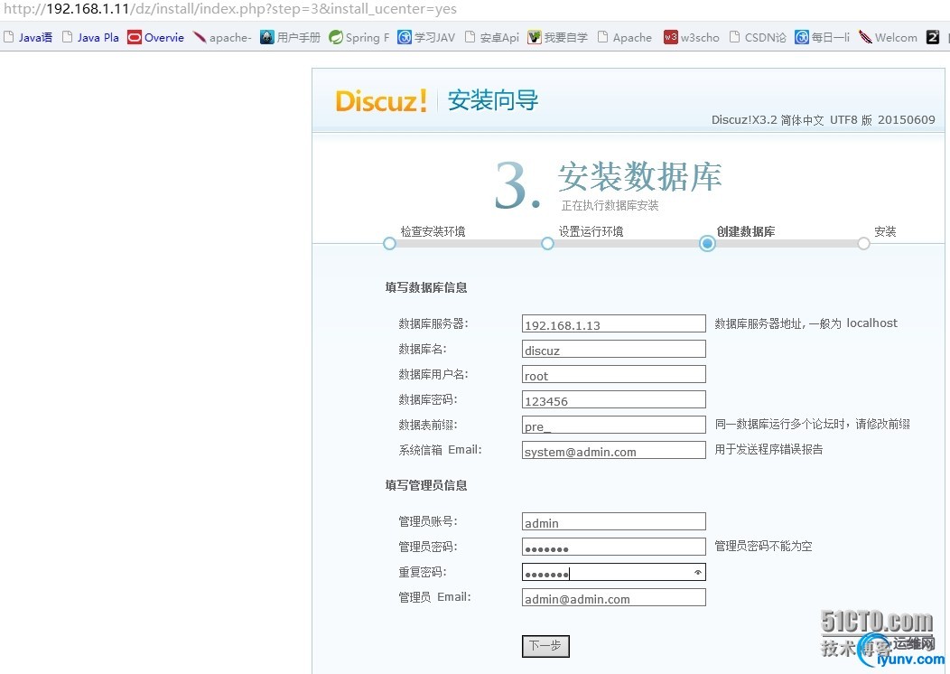This screenshot has height=674, width=950.
Task: Click the hint 管理员密码不能为空
Action: point(763,546)
